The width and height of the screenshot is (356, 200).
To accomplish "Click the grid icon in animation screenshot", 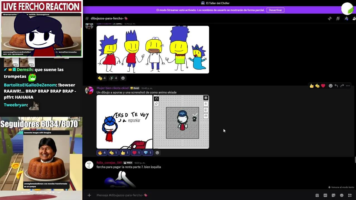I will click(x=206, y=98).
